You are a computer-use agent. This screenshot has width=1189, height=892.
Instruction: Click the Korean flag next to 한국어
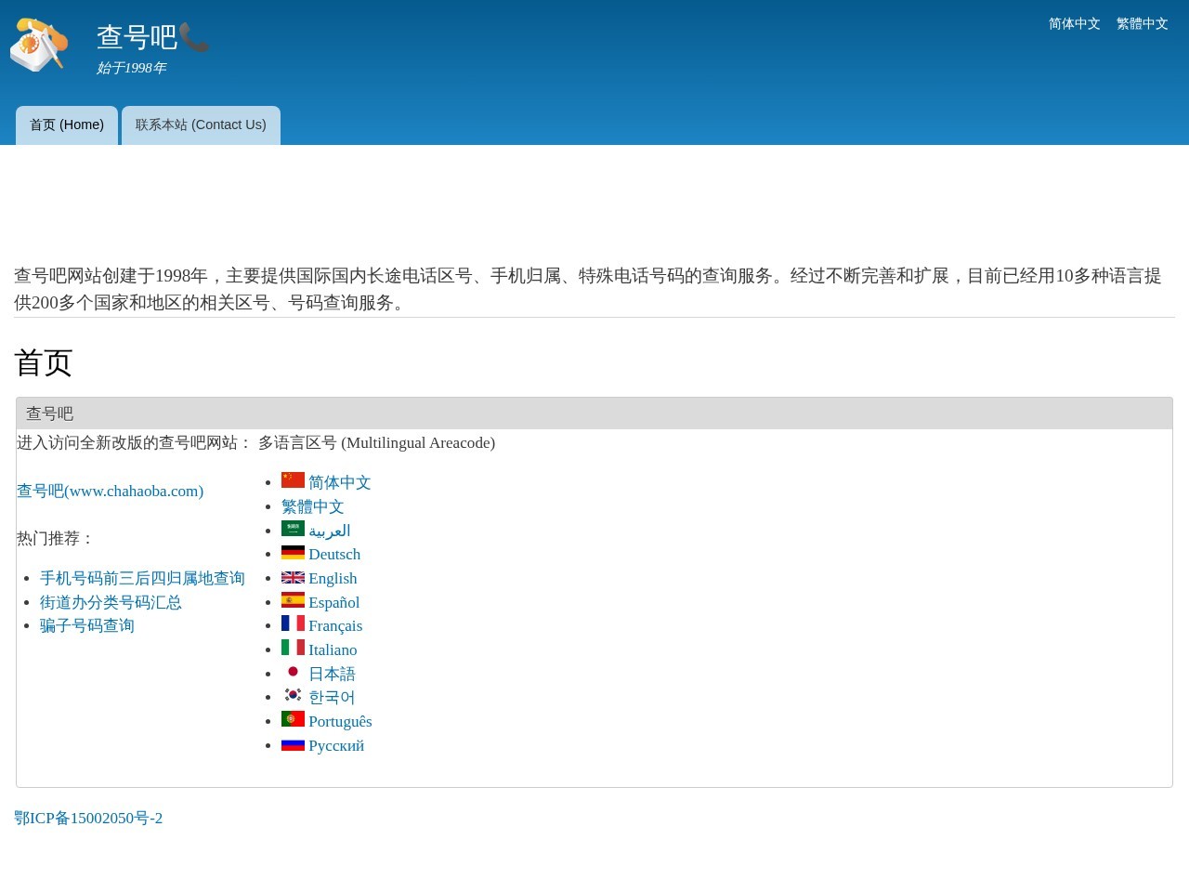293,695
